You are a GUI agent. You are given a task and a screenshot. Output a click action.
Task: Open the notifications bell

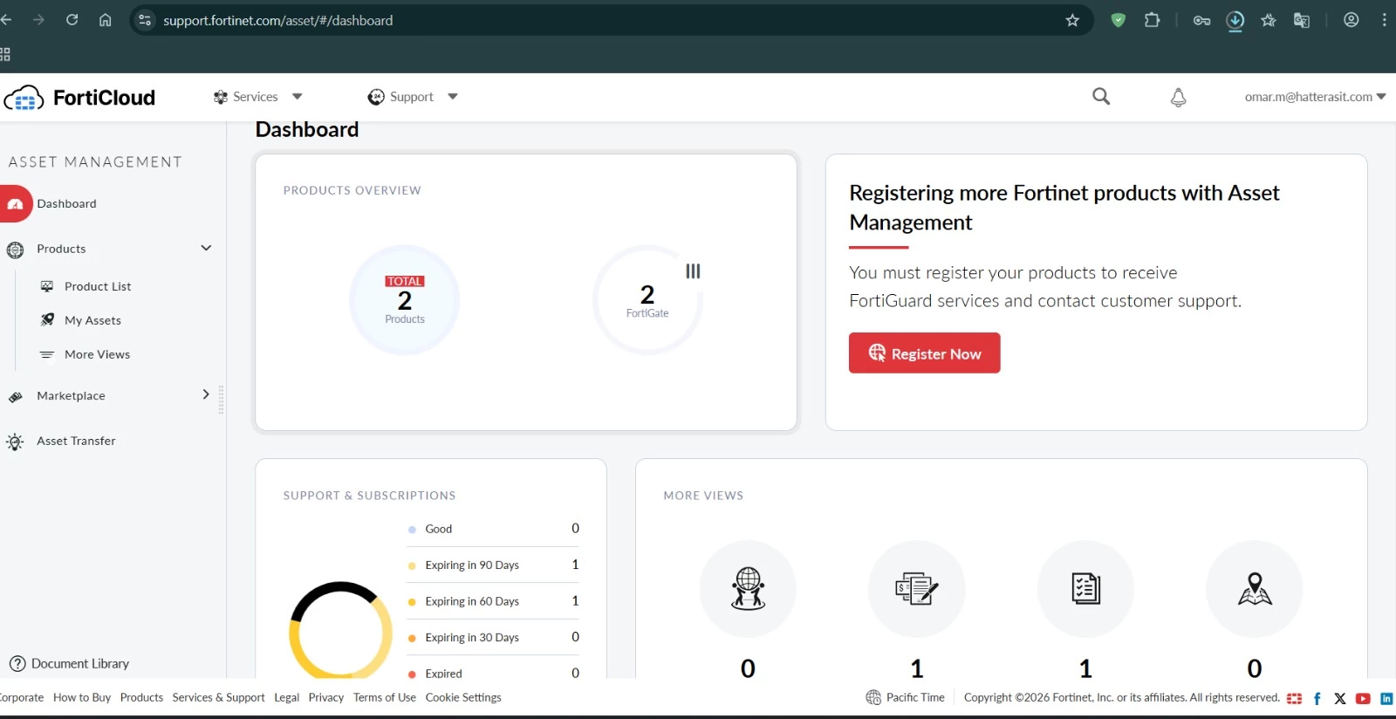pyautogui.click(x=1178, y=98)
